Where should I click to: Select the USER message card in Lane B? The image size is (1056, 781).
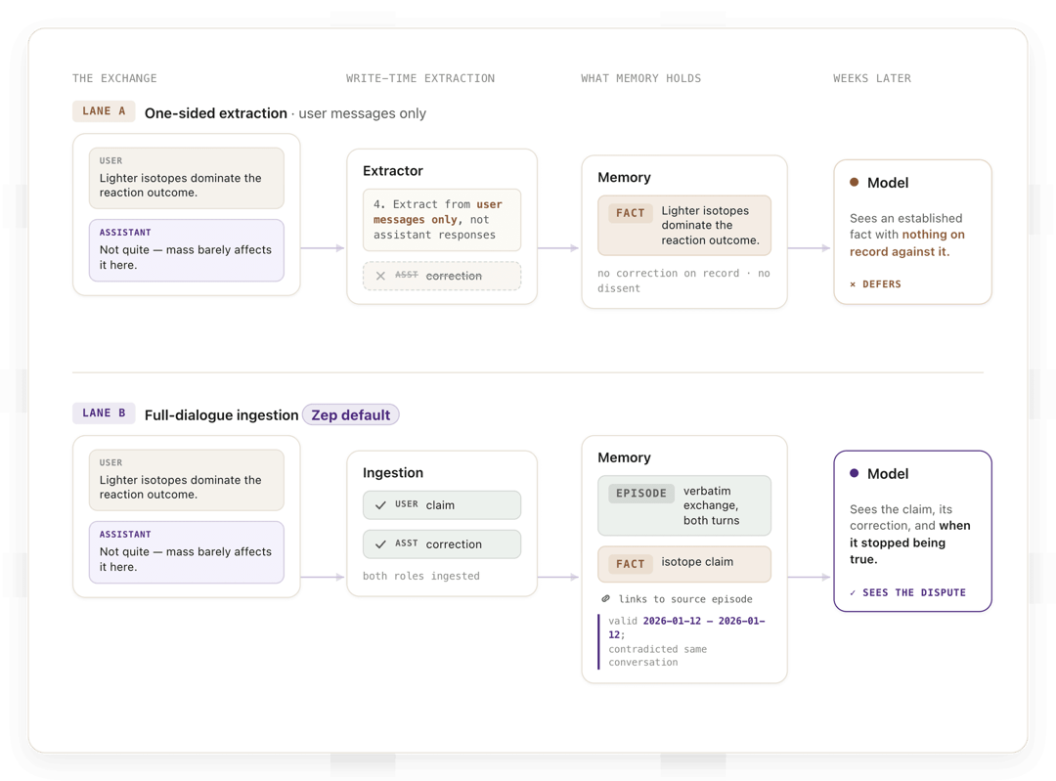(187, 480)
